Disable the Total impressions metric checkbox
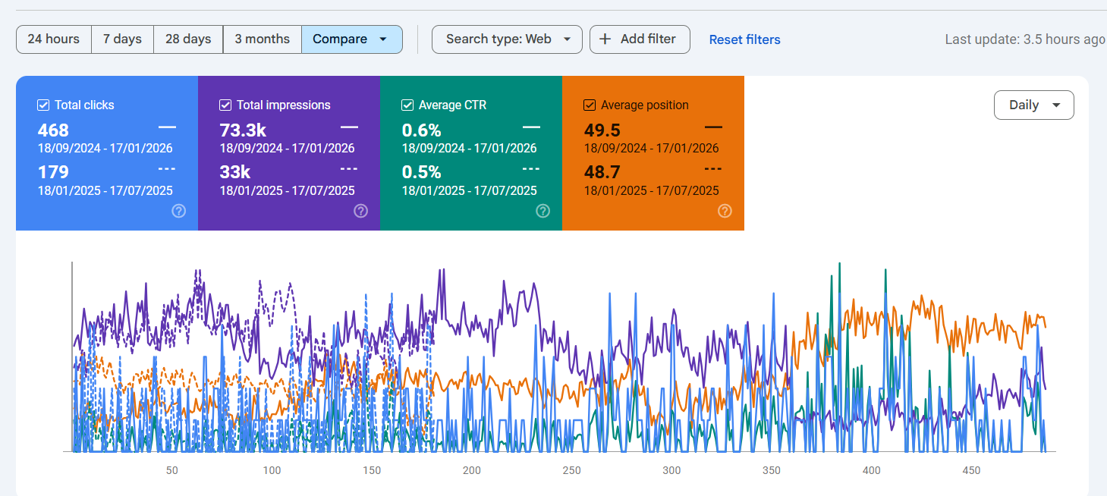This screenshot has height=496, width=1107. coord(225,105)
